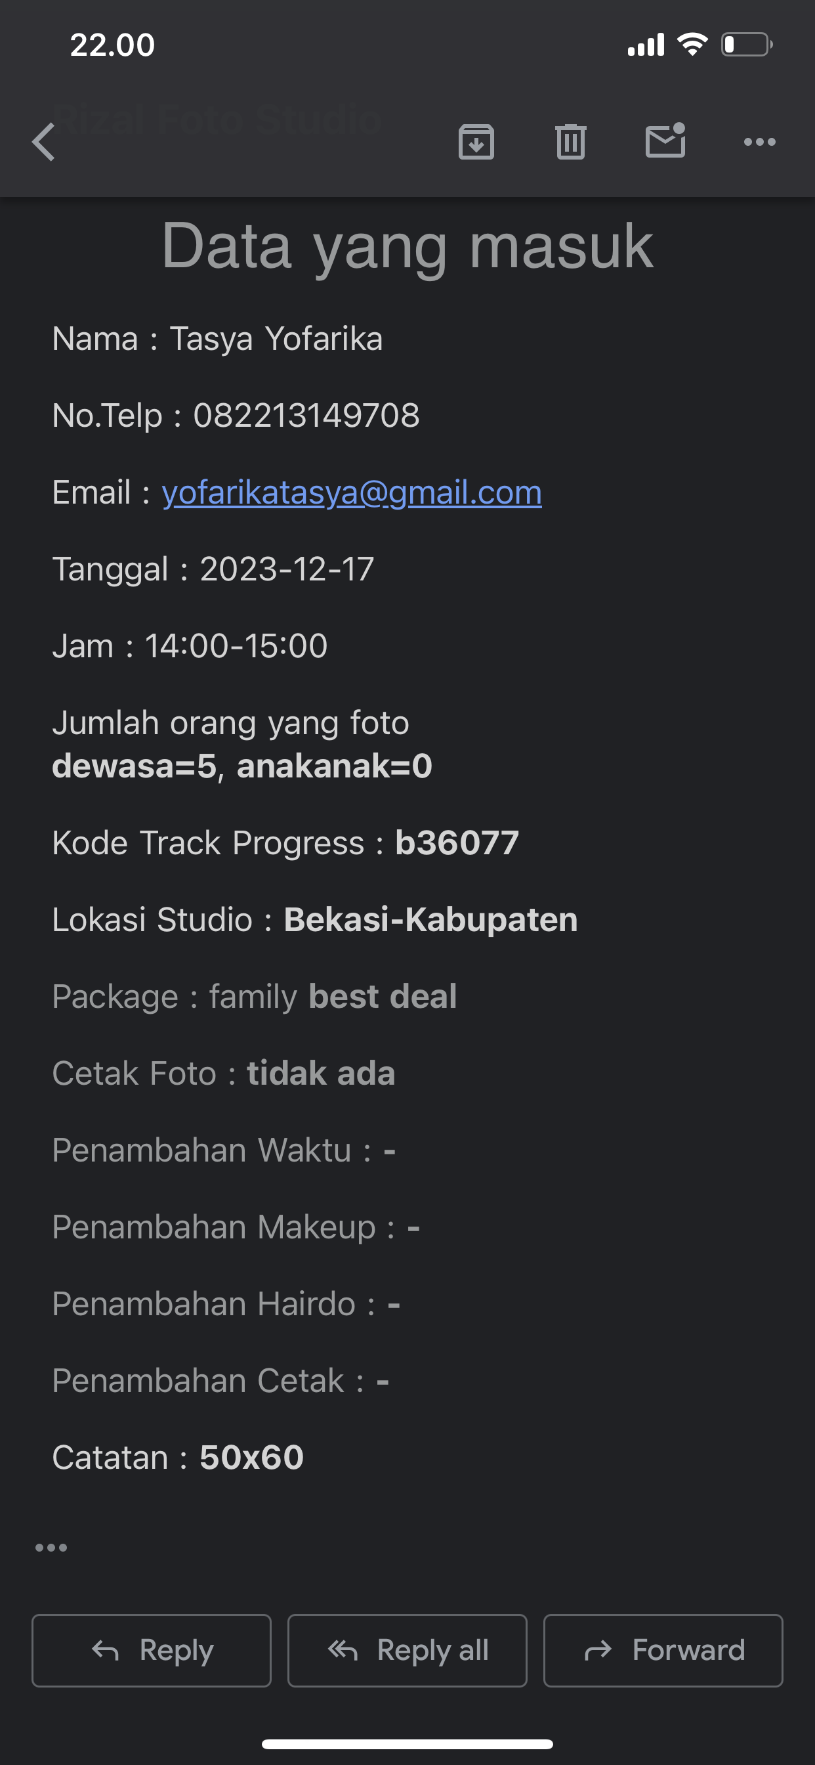Archive this email

click(x=476, y=142)
